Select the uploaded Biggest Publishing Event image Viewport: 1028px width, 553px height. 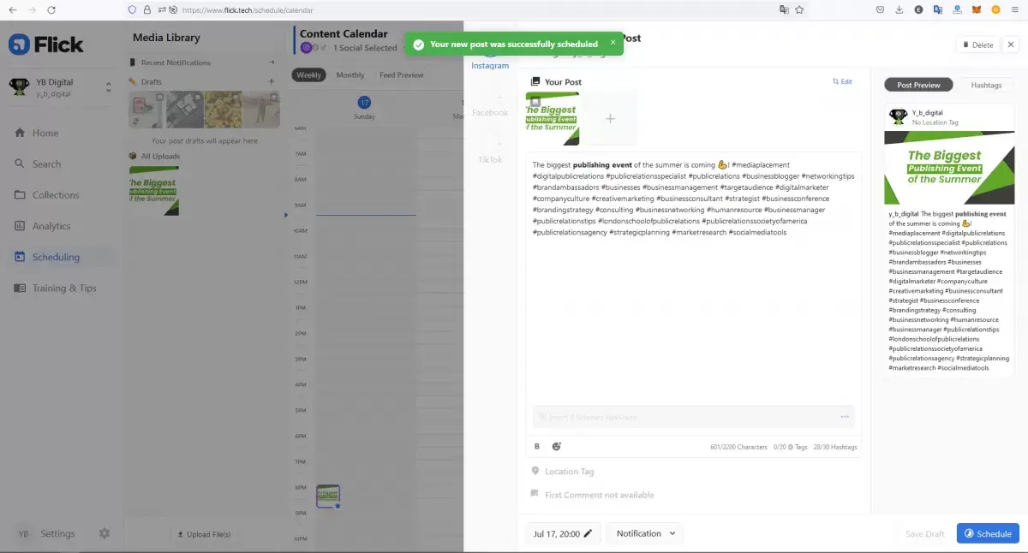pos(153,190)
